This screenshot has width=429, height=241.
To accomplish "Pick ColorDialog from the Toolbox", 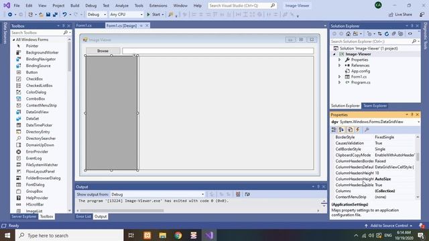I will point(36,92).
